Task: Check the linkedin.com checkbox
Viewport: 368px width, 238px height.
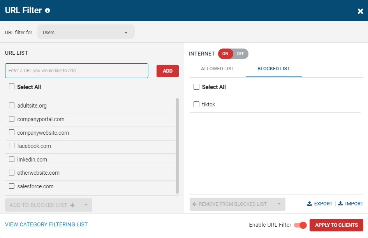Action: 12,159
